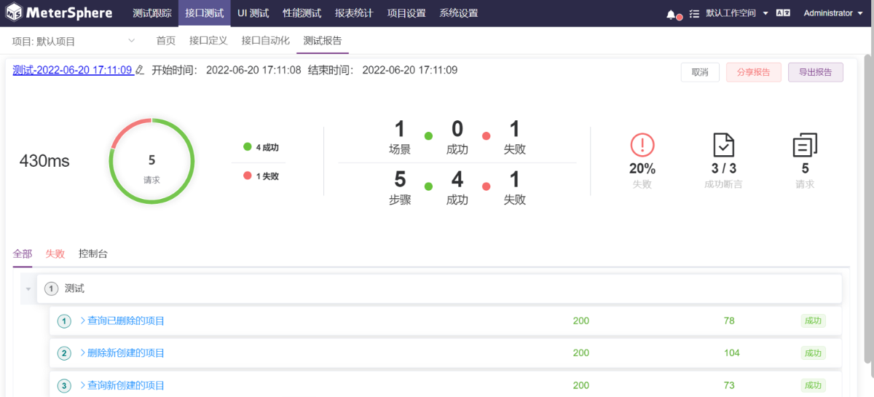The image size is (874, 397).
Task: Collapse the 测试 scenario tree arrow
Action: click(28, 289)
